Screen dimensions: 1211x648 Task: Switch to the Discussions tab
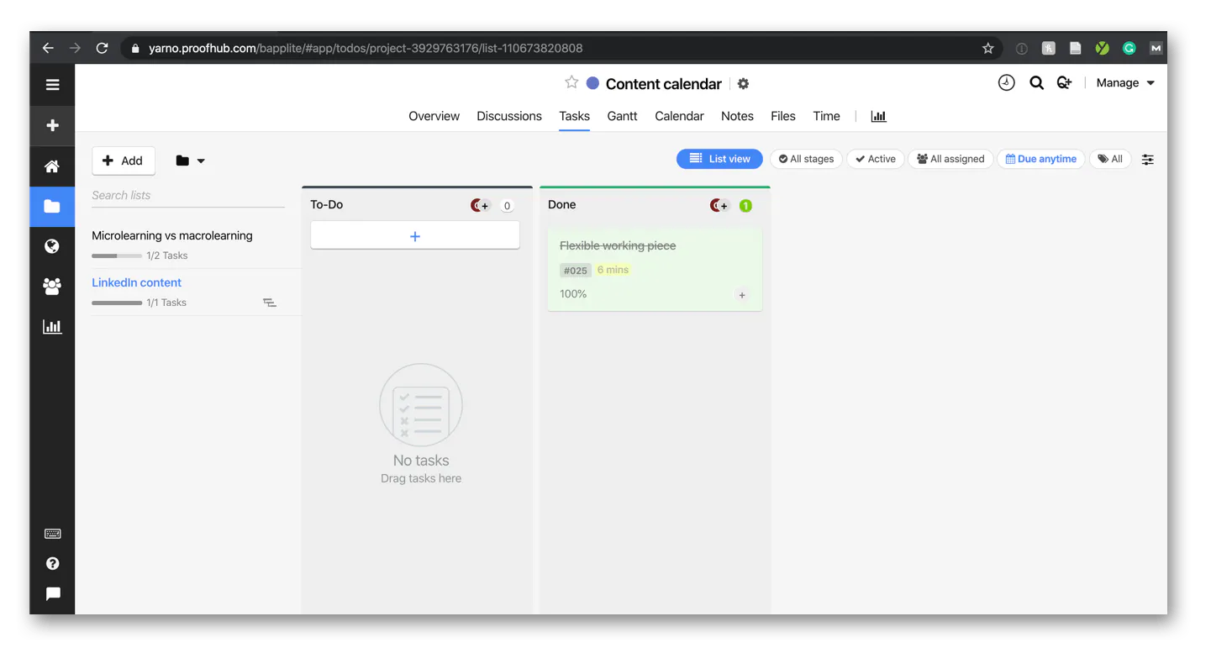coord(509,116)
